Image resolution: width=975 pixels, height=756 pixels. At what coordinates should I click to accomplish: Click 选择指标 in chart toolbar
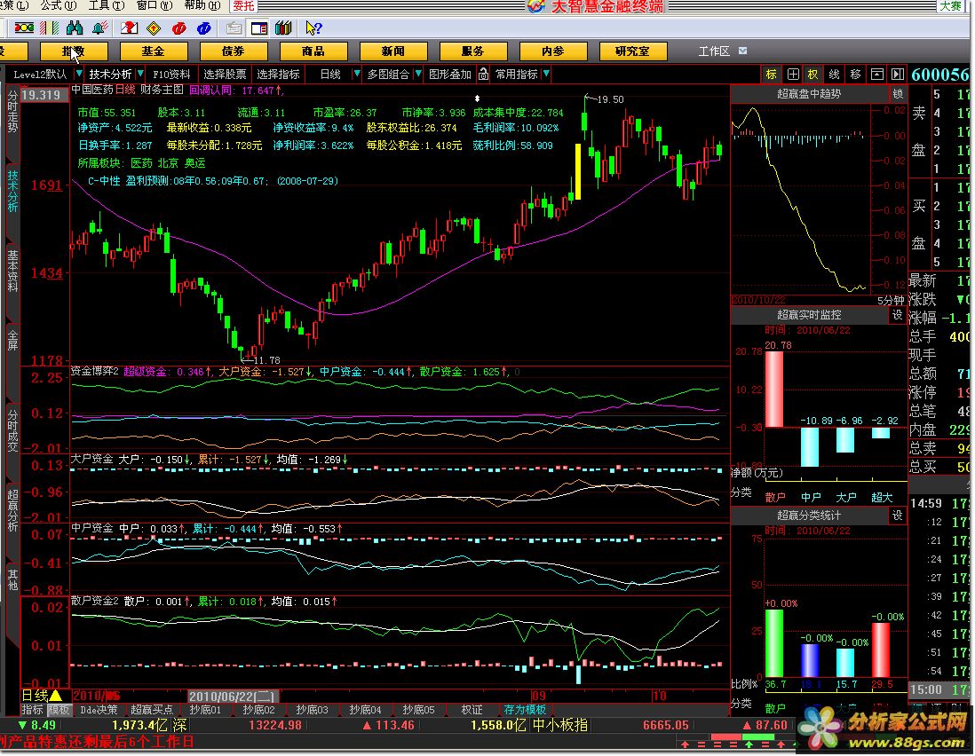[278, 74]
